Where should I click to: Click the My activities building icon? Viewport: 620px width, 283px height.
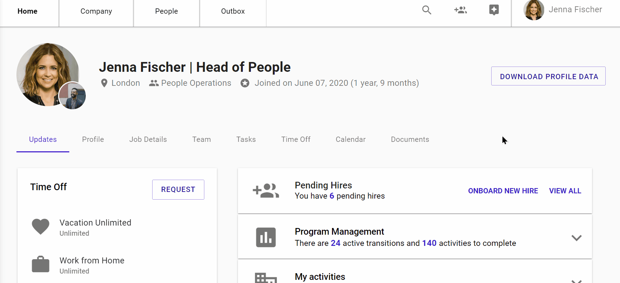point(266,278)
